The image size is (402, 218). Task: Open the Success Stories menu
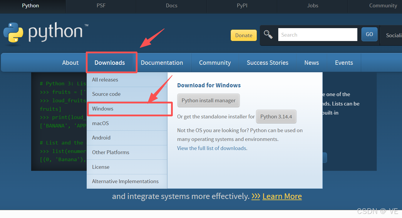click(x=267, y=63)
